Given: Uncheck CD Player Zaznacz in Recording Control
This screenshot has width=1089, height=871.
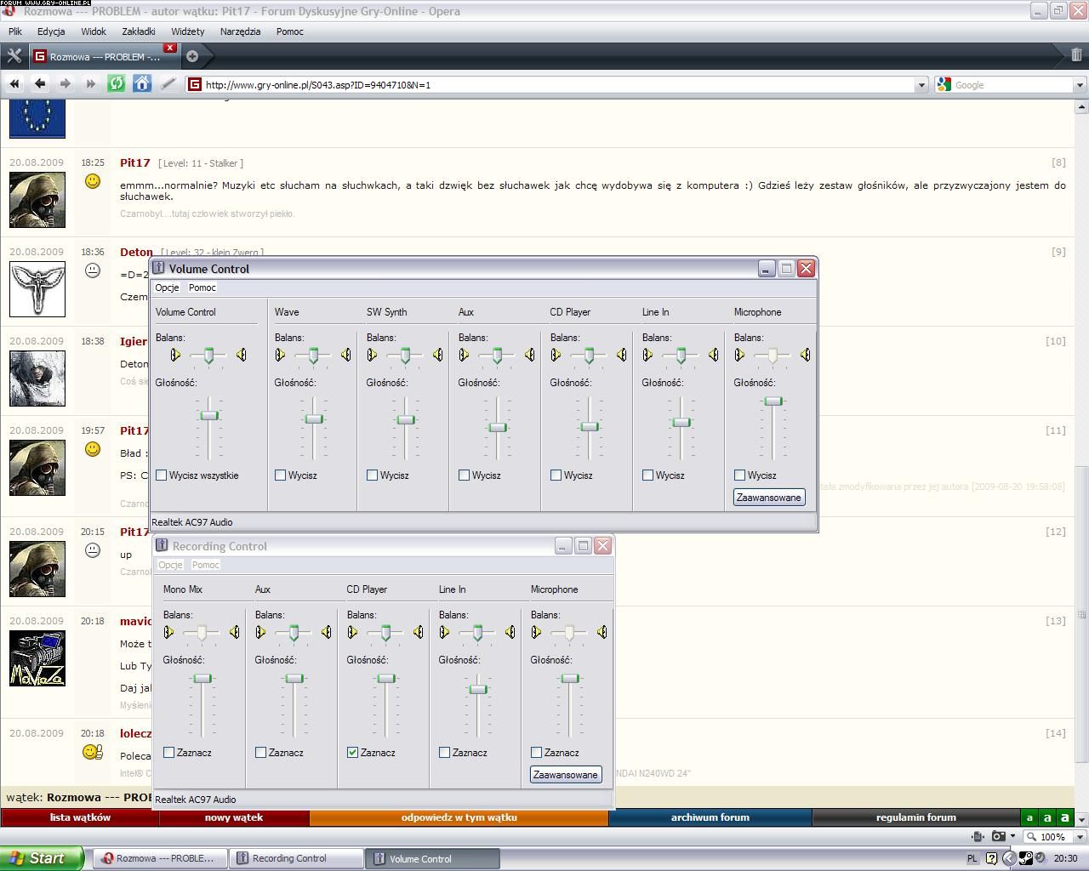Looking at the screenshot, I should tap(353, 753).
